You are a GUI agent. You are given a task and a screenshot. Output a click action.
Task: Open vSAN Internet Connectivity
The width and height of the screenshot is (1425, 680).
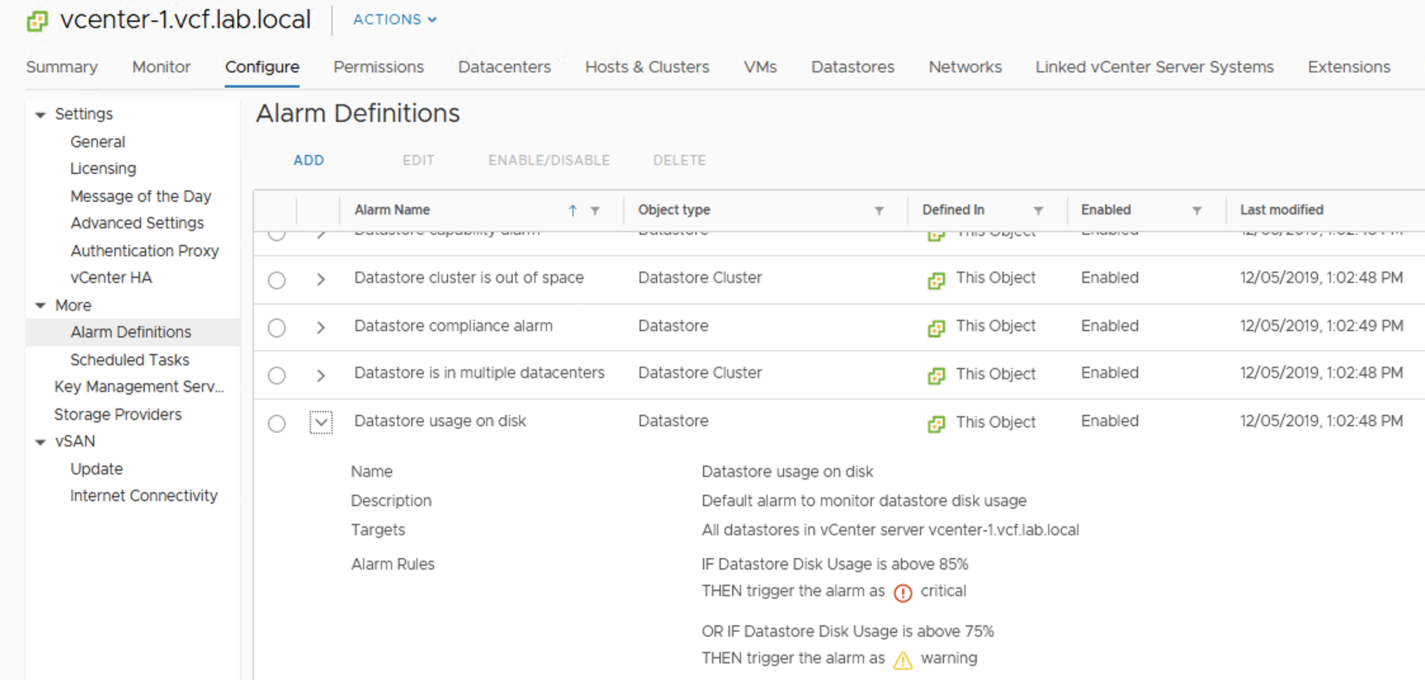coord(144,495)
